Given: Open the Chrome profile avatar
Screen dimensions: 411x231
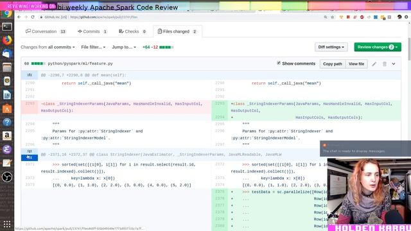Looking at the screenshot, I should point(399,17).
